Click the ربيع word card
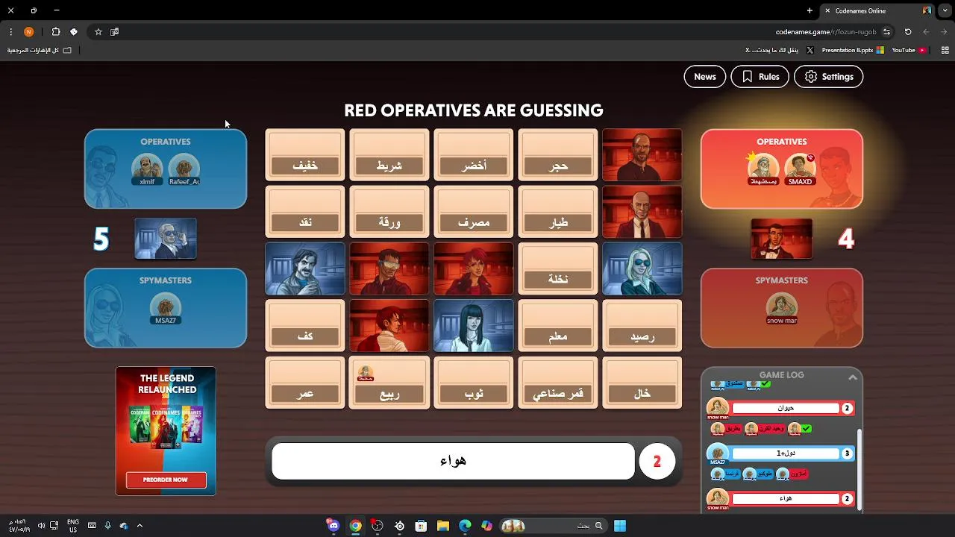Screen dimensions: 955x537 point(389,383)
